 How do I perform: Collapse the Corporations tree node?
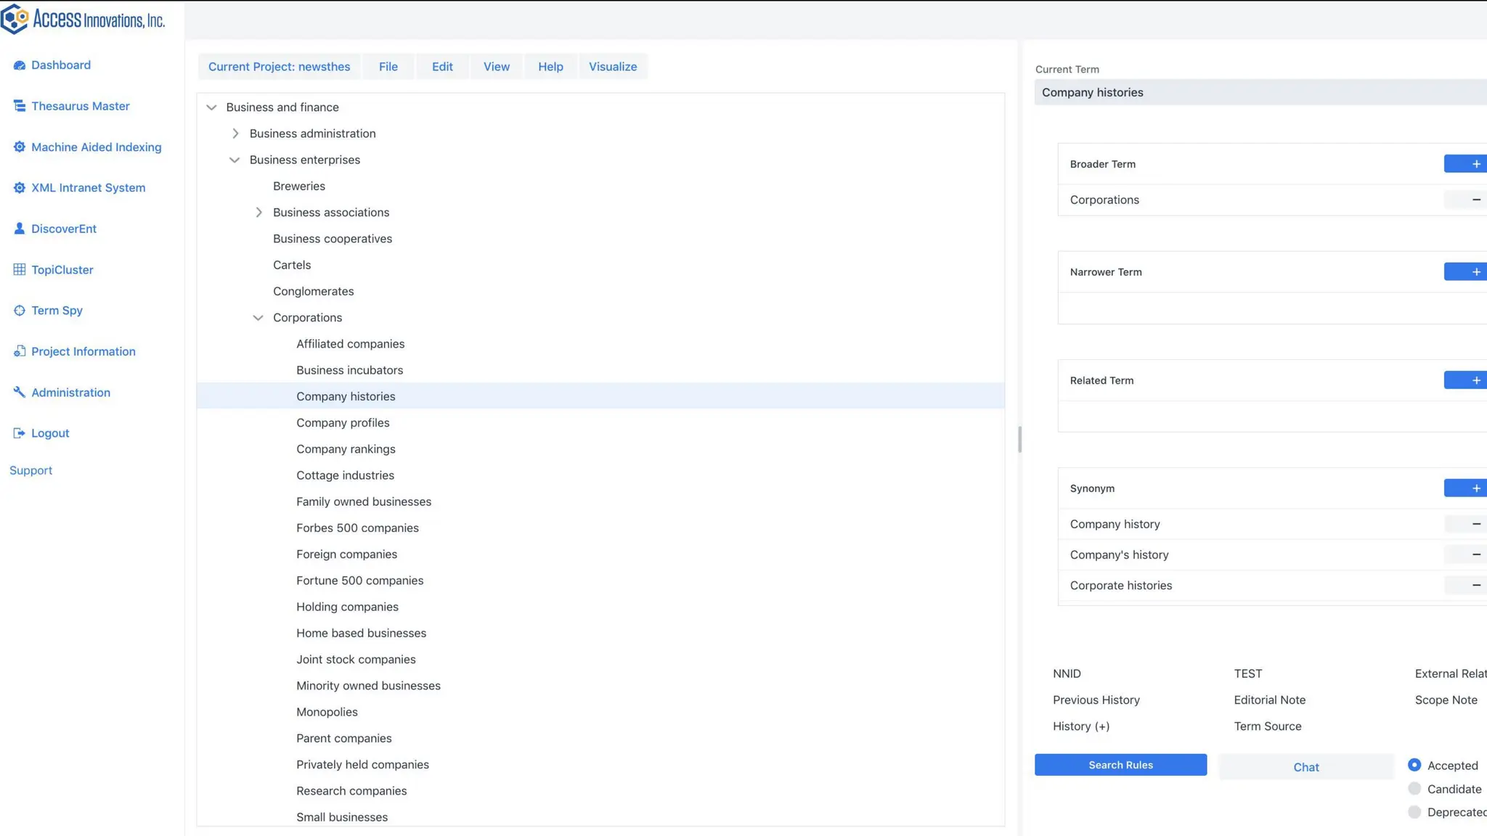258,318
